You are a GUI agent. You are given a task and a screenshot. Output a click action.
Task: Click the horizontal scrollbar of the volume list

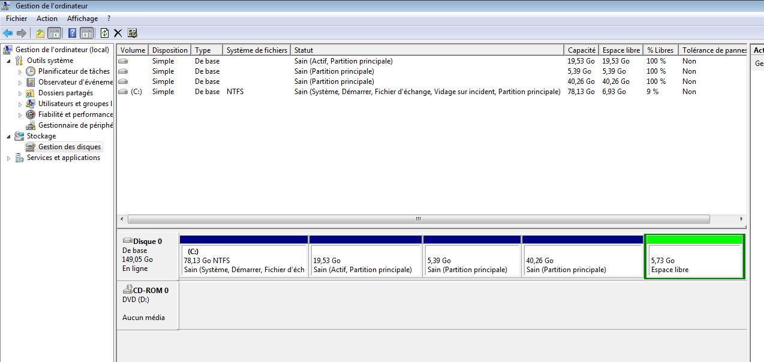[419, 219]
